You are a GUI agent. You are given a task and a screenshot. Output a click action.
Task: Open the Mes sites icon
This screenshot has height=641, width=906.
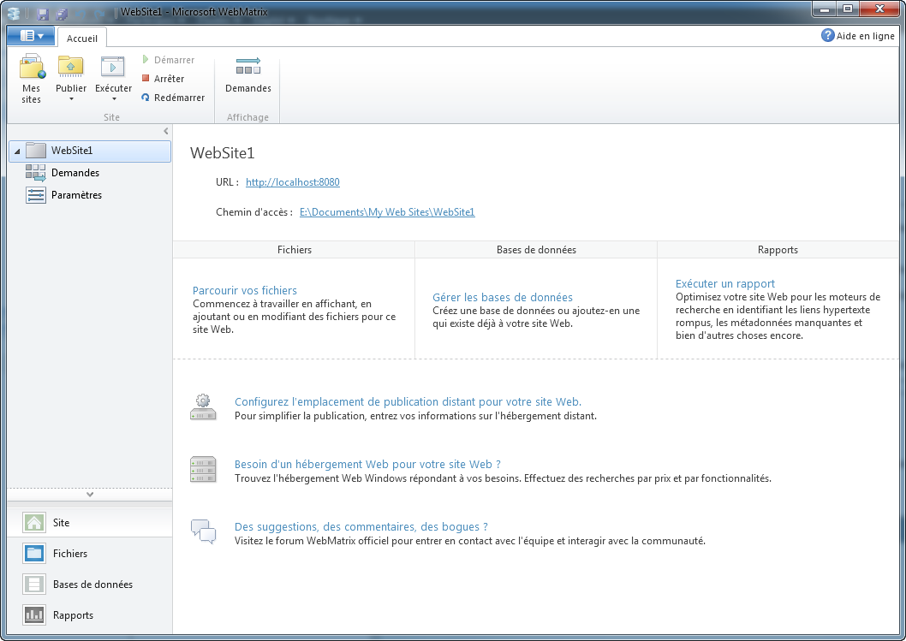(x=32, y=68)
